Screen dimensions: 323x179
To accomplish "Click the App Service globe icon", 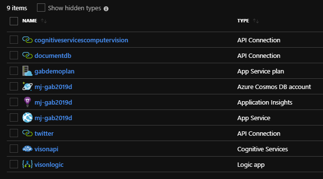I will click(x=27, y=118).
